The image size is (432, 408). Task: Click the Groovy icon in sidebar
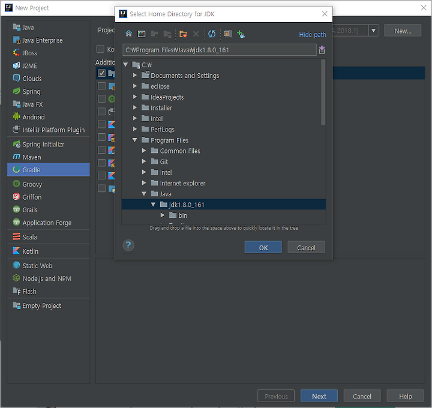(16, 184)
